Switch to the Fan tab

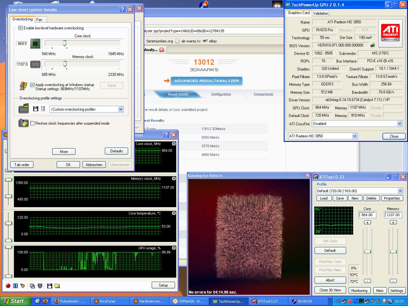click(x=40, y=20)
